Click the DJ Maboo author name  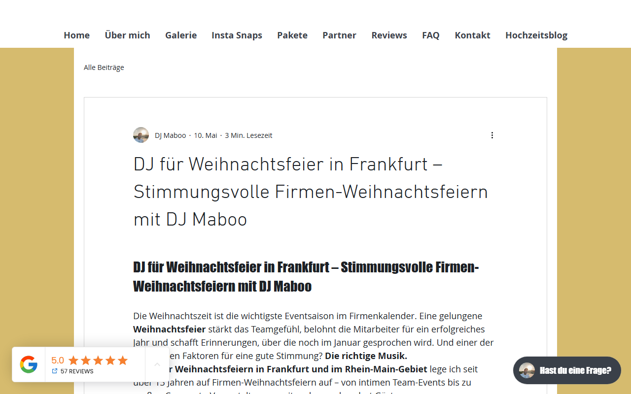click(x=171, y=135)
